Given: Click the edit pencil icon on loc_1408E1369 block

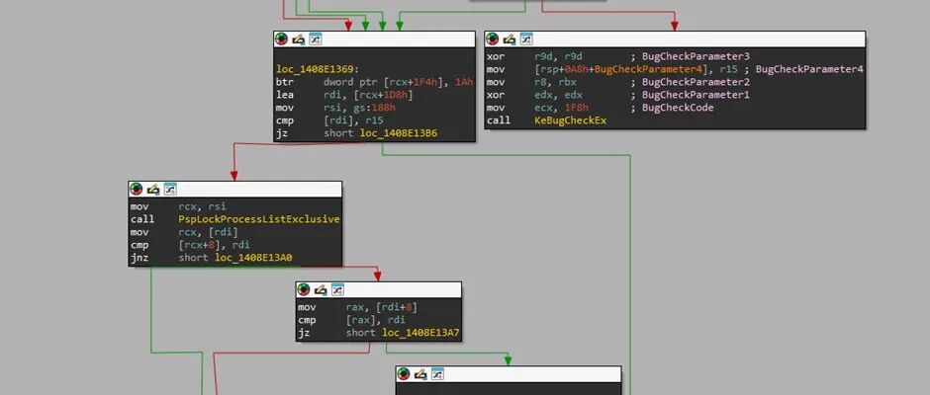Looking at the screenshot, I should coord(299,39).
